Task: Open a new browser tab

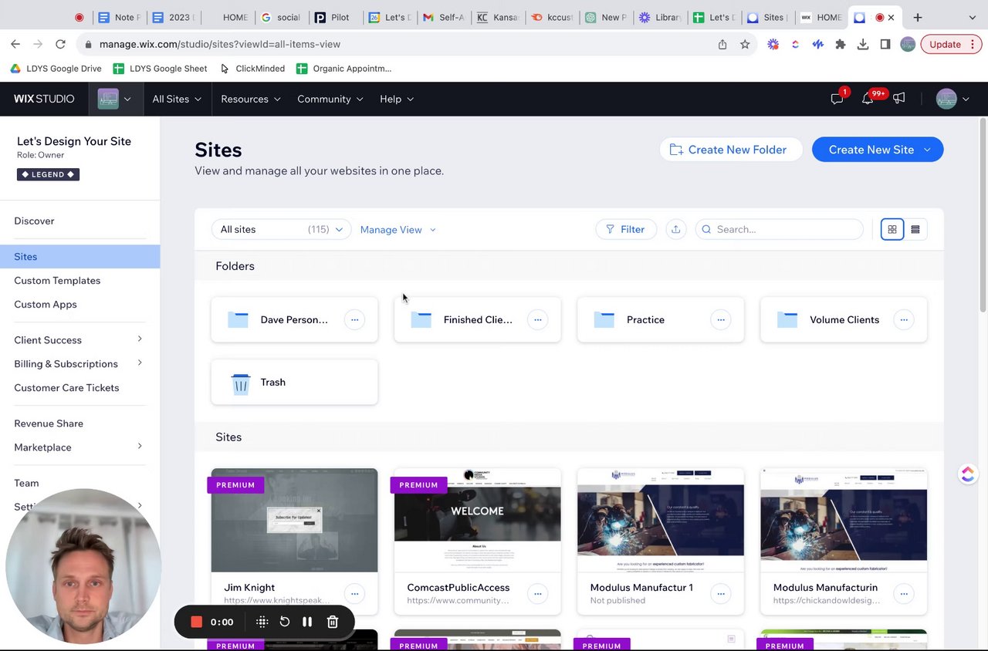Action: tap(918, 17)
